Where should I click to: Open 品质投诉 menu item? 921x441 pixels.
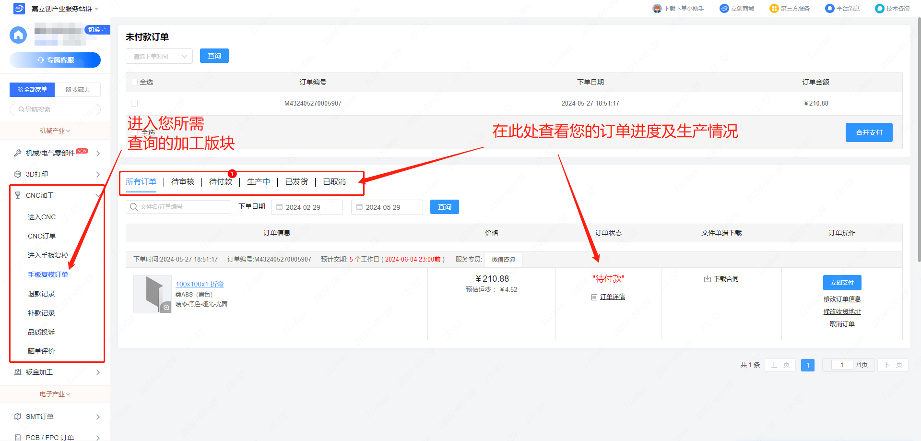tap(41, 332)
